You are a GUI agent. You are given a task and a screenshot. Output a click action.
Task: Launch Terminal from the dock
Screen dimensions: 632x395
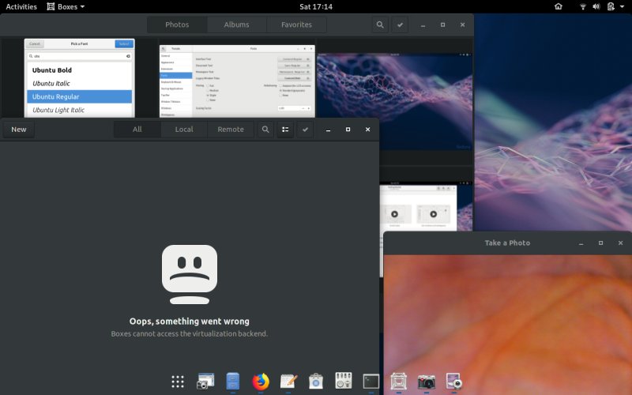coord(371,382)
